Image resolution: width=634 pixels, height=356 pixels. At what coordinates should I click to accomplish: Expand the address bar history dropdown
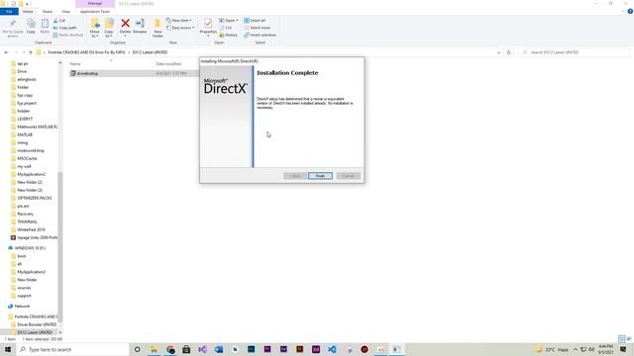pyautogui.click(x=498, y=52)
